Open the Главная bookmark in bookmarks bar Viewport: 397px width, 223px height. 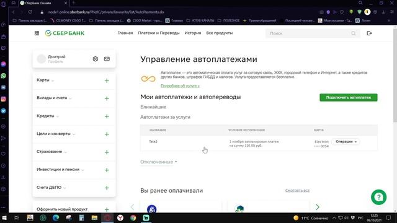coord(174,20)
